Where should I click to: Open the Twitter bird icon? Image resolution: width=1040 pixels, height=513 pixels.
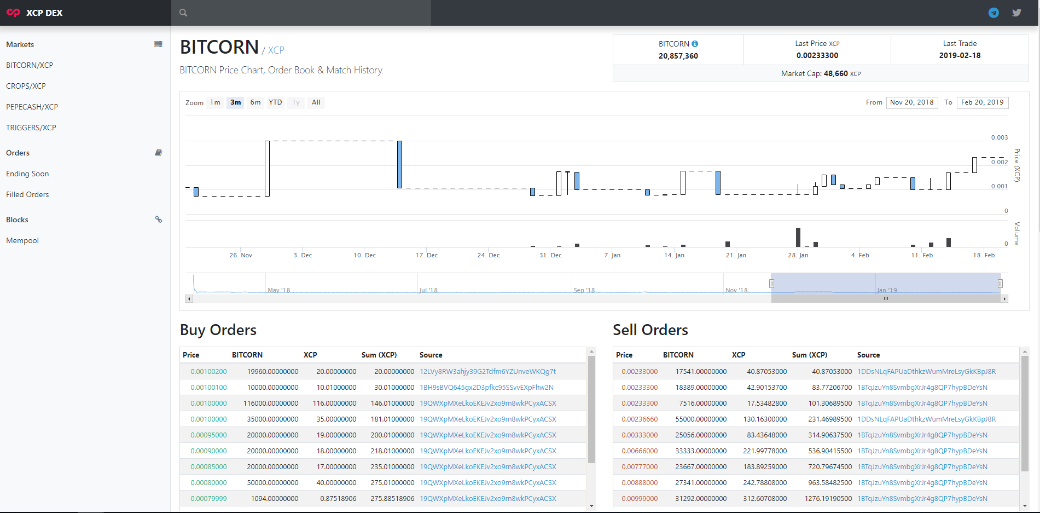(x=1016, y=13)
